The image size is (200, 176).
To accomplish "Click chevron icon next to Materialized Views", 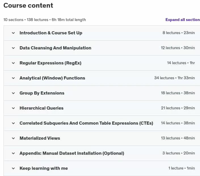I will point(13,138).
